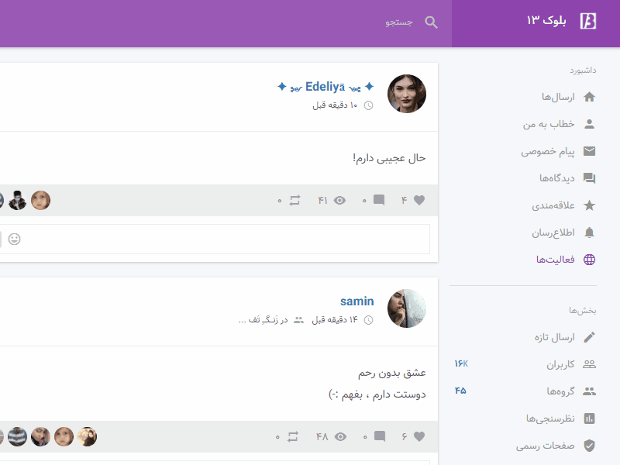Screen dimensions: 620x465
Task: Click comment icon on Edeliya's post
Action: (379, 200)
